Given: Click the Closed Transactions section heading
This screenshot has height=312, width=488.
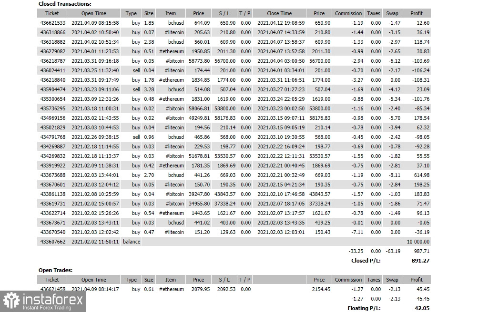Looking at the screenshot, I should point(65,4).
